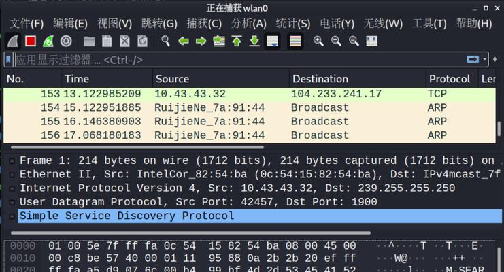Sort by the No. column header
This screenshot has width=504, height=272.
coord(32,79)
